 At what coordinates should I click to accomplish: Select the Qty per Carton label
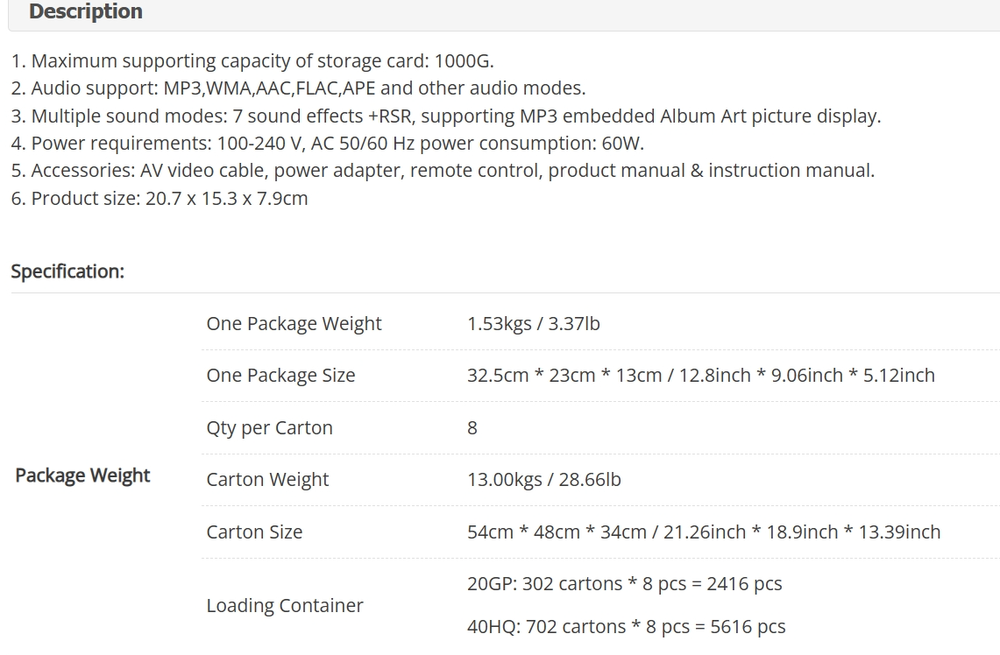[x=269, y=427]
